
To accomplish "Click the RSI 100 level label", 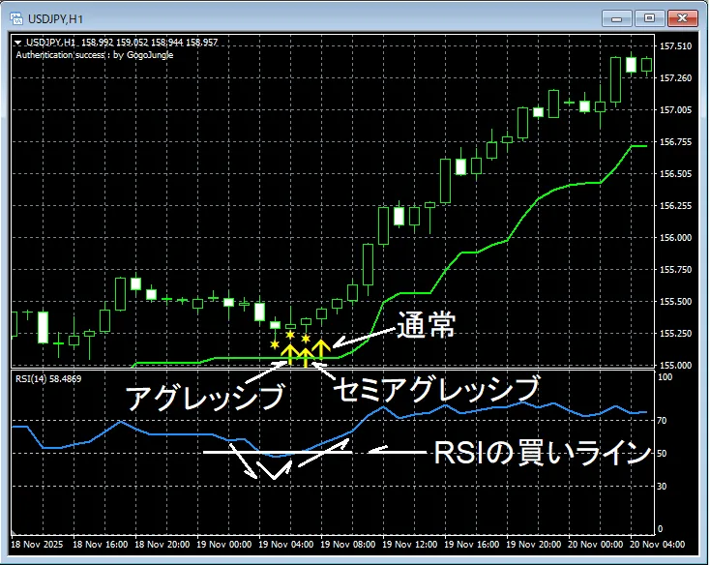I will click(x=665, y=377).
